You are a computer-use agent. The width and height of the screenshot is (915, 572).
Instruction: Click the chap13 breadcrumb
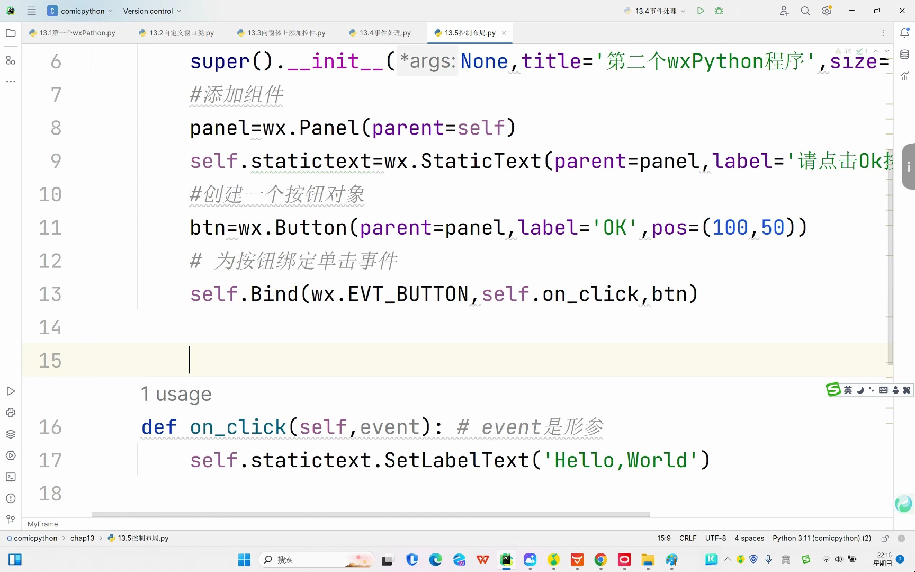pyautogui.click(x=82, y=538)
